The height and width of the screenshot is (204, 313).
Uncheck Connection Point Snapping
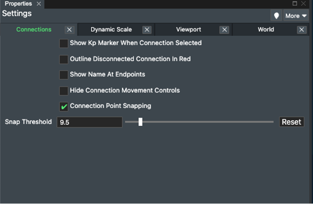click(x=64, y=106)
